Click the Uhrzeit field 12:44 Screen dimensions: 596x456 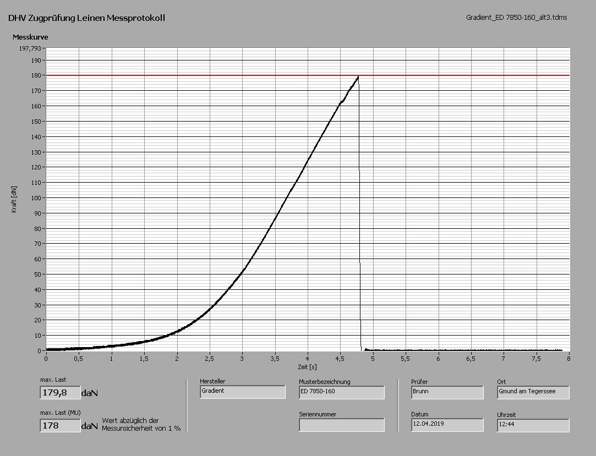[x=533, y=425]
